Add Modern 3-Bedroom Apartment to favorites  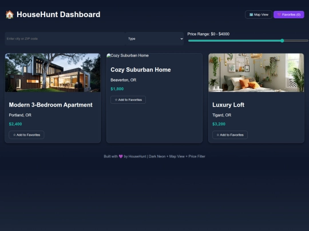pyautogui.click(x=26, y=135)
